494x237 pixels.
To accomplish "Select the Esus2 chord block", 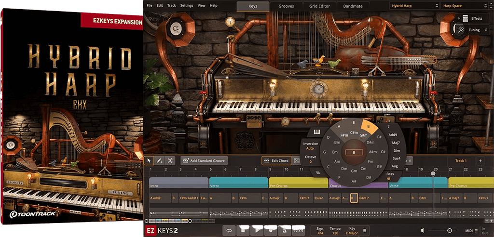I will (x=321, y=198).
